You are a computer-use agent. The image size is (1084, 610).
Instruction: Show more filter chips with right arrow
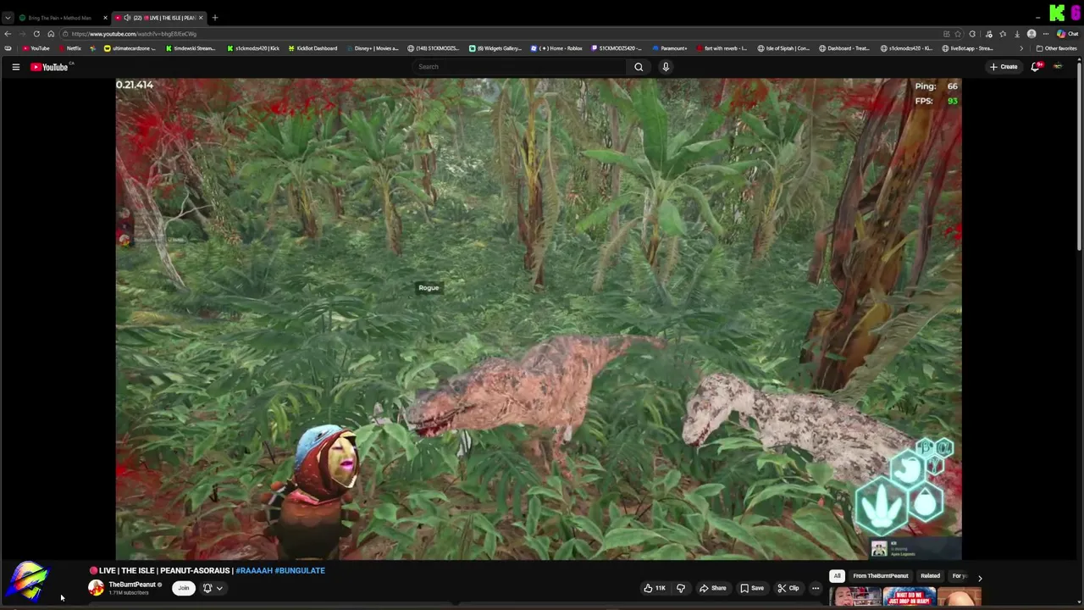[980, 578]
